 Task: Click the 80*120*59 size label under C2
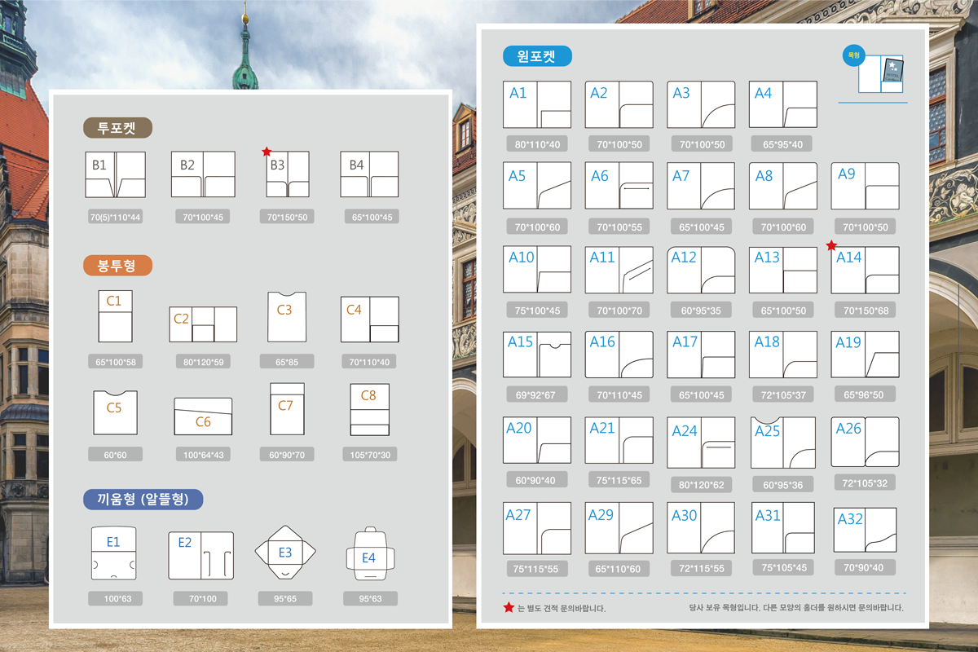pos(205,361)
